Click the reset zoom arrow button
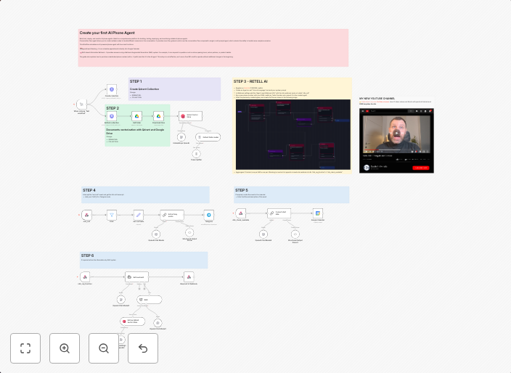The width and height of the screenshot is (511, 373). [143, 348]
